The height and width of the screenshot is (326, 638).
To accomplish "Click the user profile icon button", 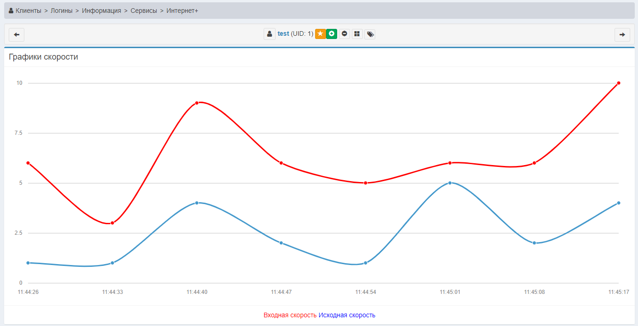I will [x=270, y=34].
